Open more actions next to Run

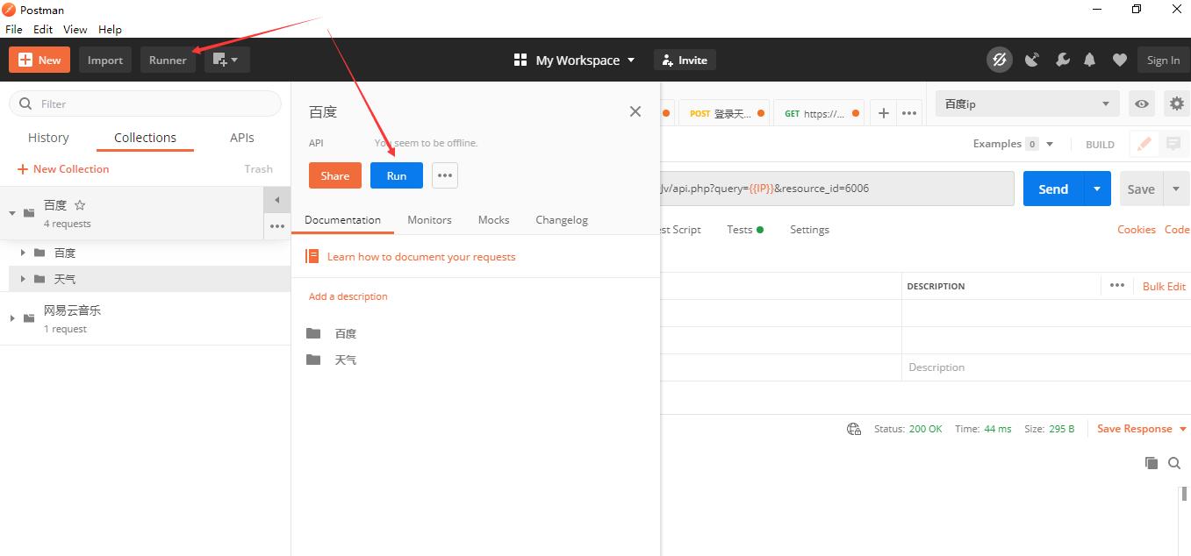click(445, 175)
